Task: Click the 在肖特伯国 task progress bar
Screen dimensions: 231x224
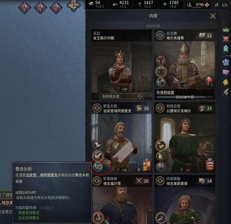Action: (x=185, y=97)
